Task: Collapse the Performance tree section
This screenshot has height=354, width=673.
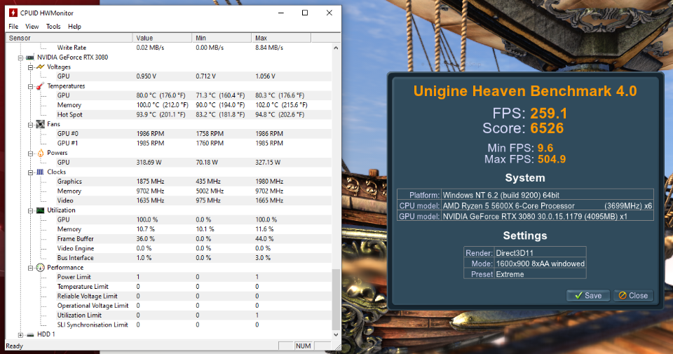Action: click(x=30, y=268)
